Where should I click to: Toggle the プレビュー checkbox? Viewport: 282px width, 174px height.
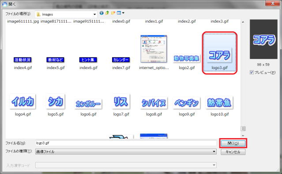(x=252, y=72)
